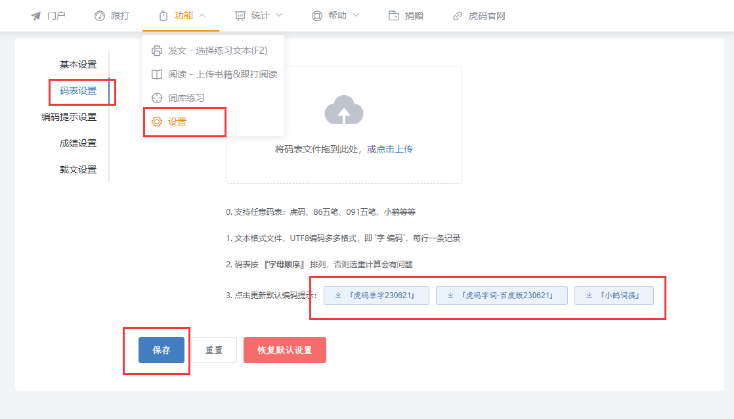Click the book icon beside 阅读
The height and width of the screenshot is (419, 734).
click(157, 74)
